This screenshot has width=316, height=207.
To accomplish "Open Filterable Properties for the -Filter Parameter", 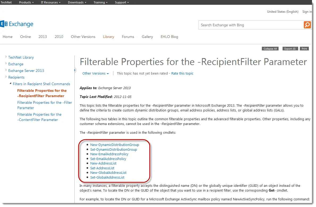I will click(x=45, y=105).
